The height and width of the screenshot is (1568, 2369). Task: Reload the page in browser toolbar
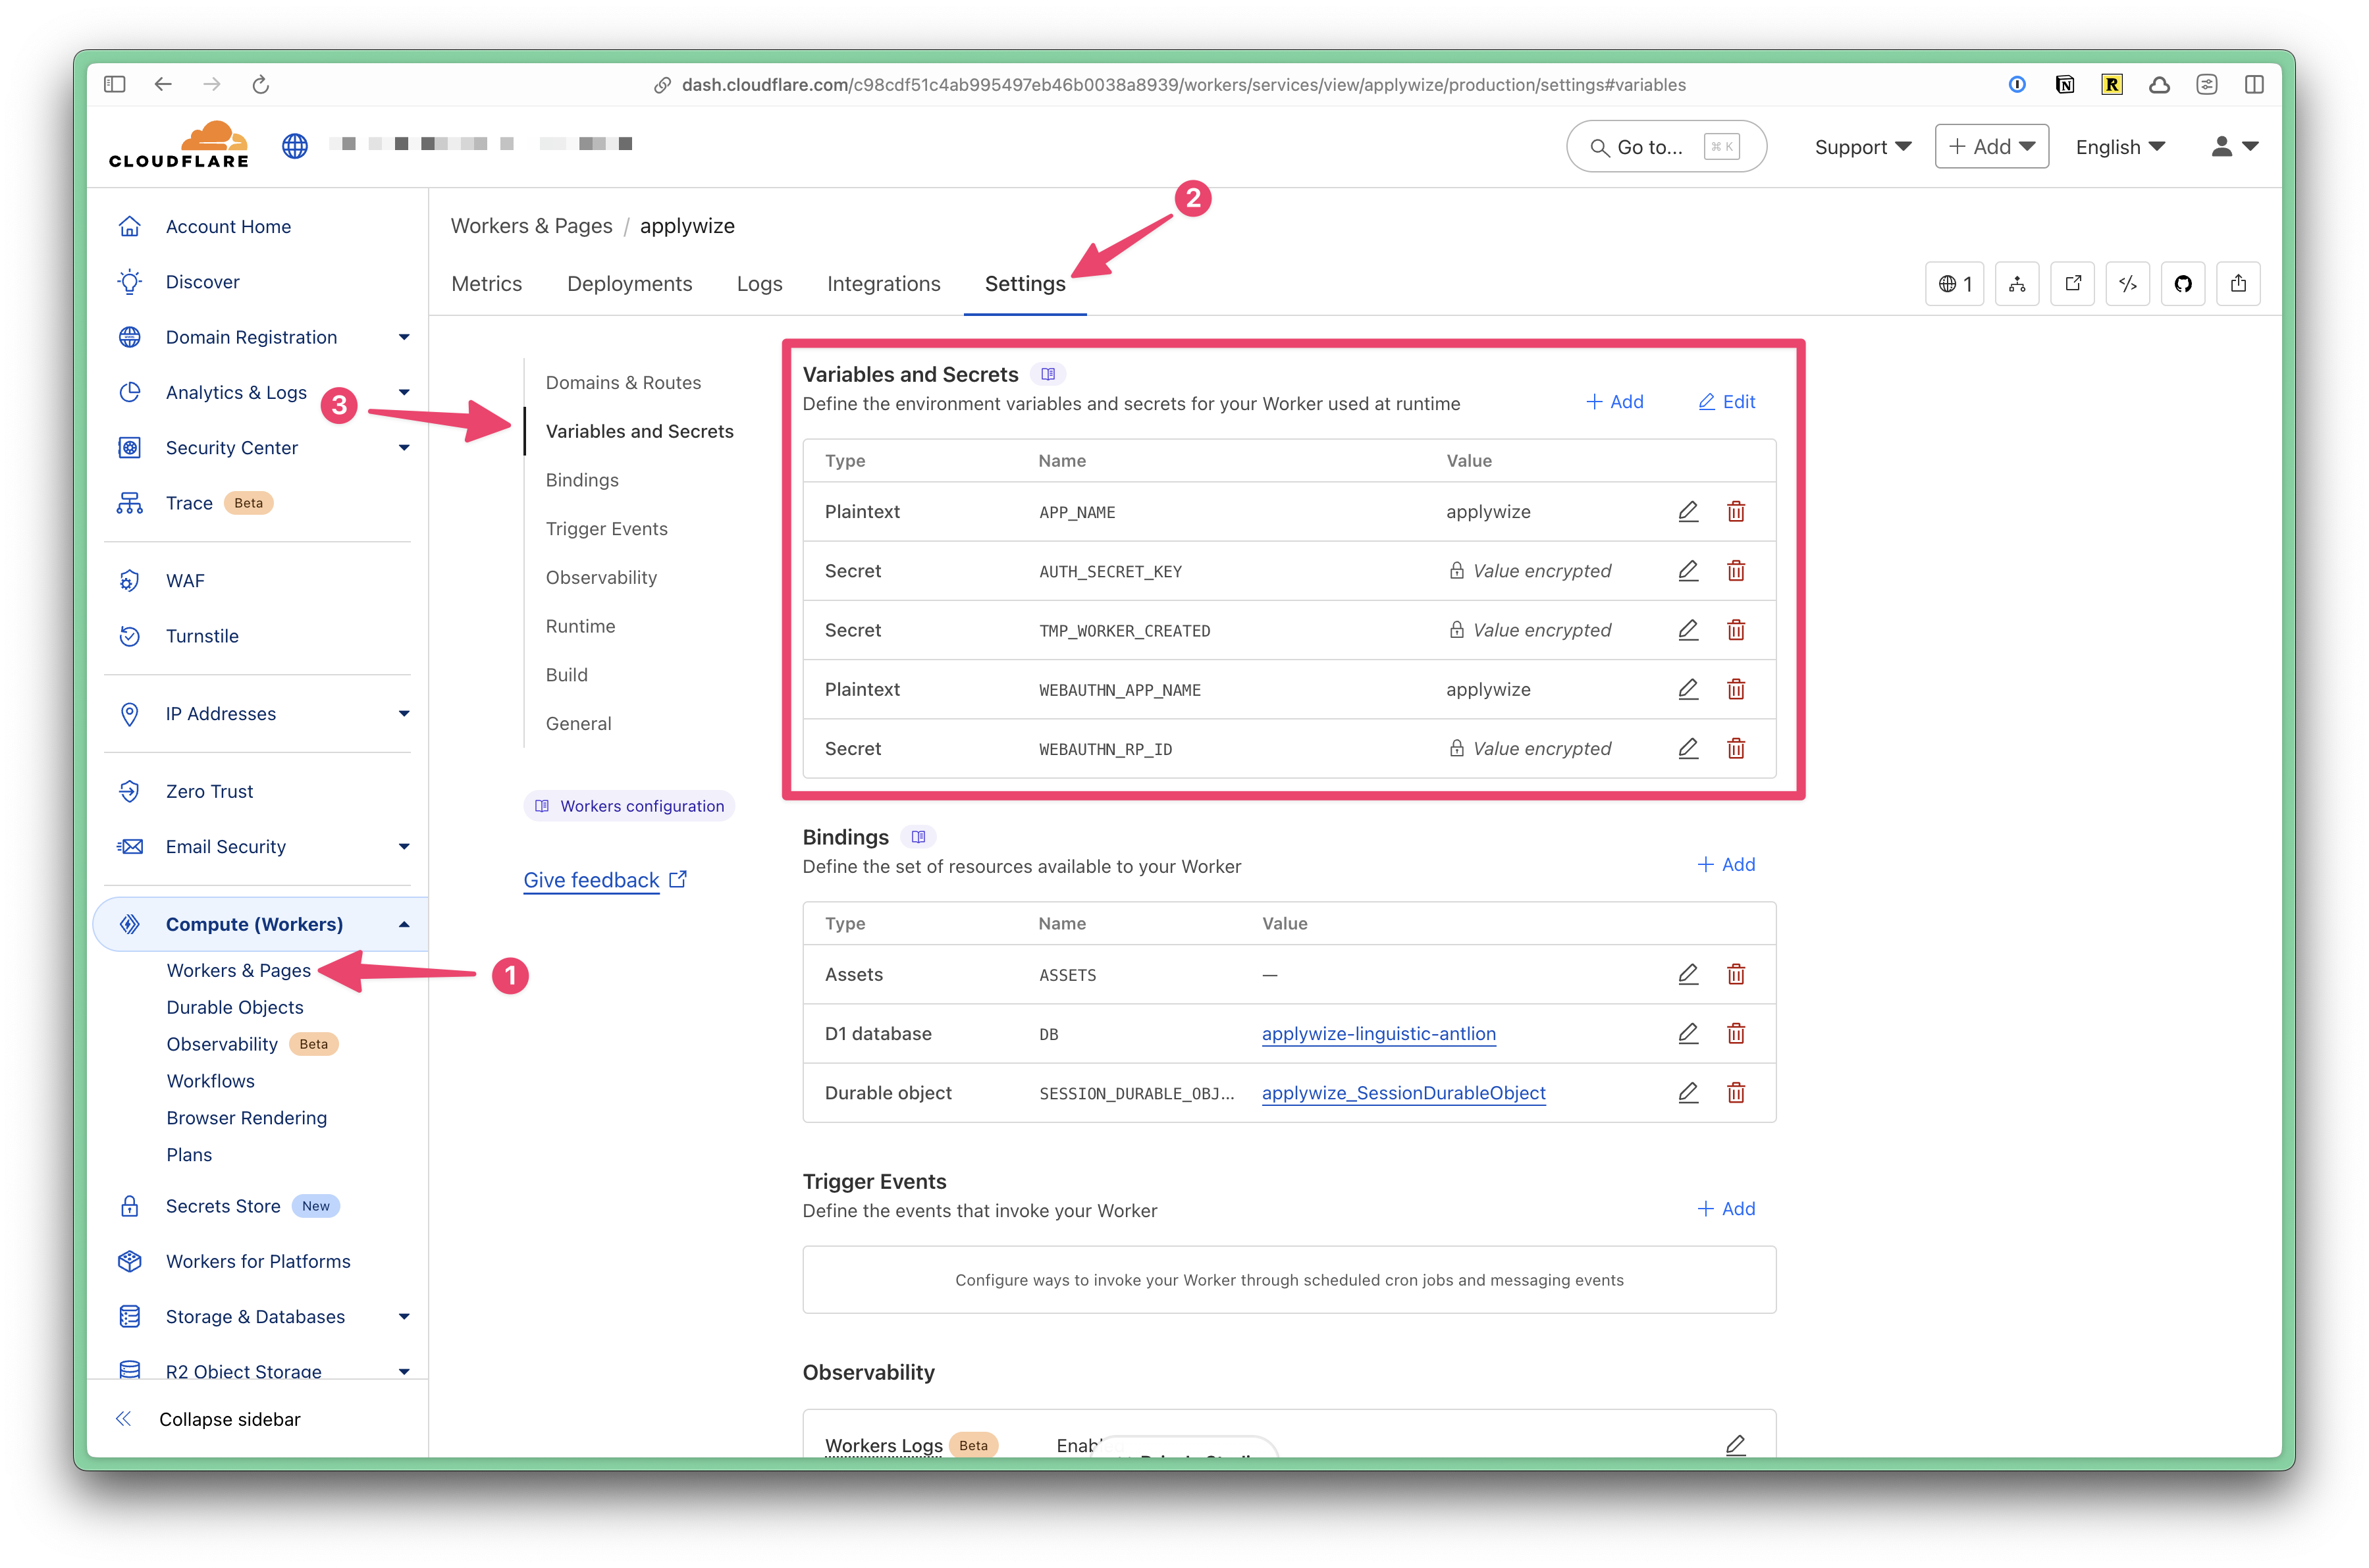261,85
